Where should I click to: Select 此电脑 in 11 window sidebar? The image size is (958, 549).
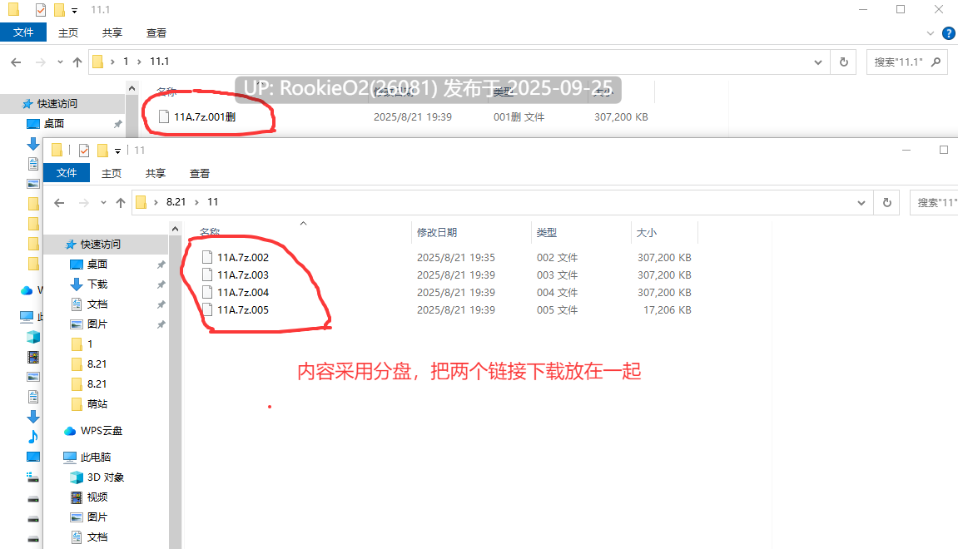tap(96, 457)
